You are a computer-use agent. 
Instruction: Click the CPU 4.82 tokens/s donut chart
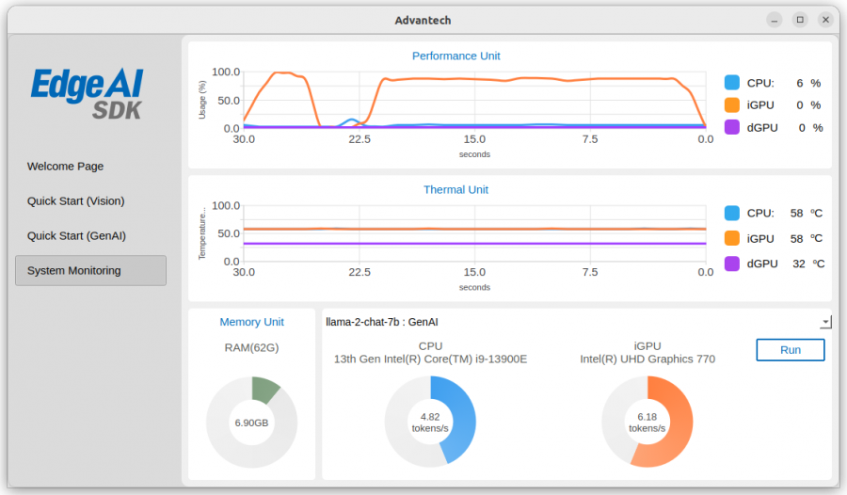click(x=430, y=422)
